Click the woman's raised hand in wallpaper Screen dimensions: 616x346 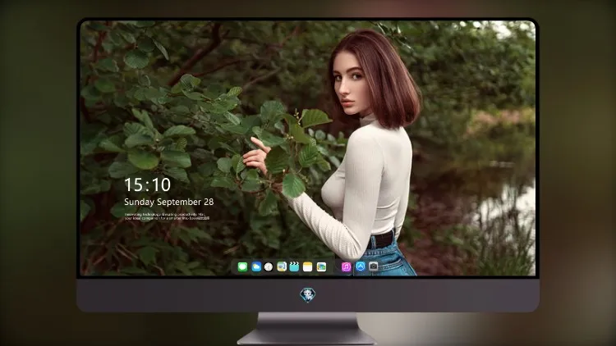tap(257, 155)
